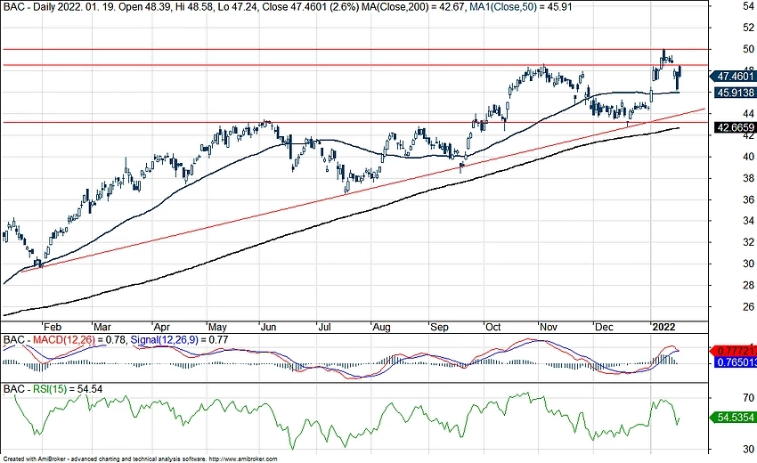Click the 50 price axis label
Image resolution: width=757 pixels, height=463 pixels.
[748, 49]
